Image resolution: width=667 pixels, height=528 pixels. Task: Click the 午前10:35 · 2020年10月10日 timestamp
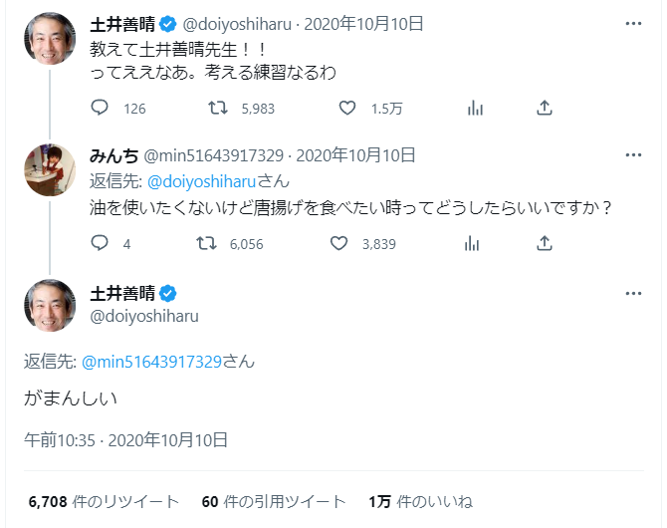click(x=126, y=438)
